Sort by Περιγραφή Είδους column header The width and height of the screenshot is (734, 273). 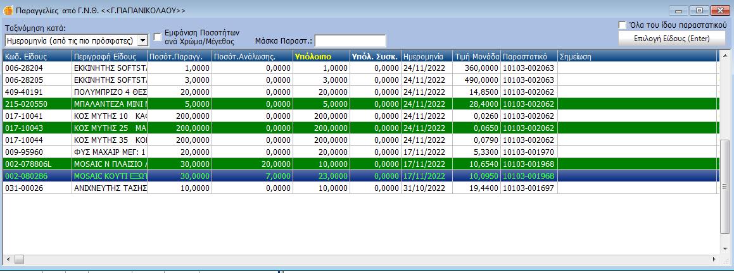(110, 57)
